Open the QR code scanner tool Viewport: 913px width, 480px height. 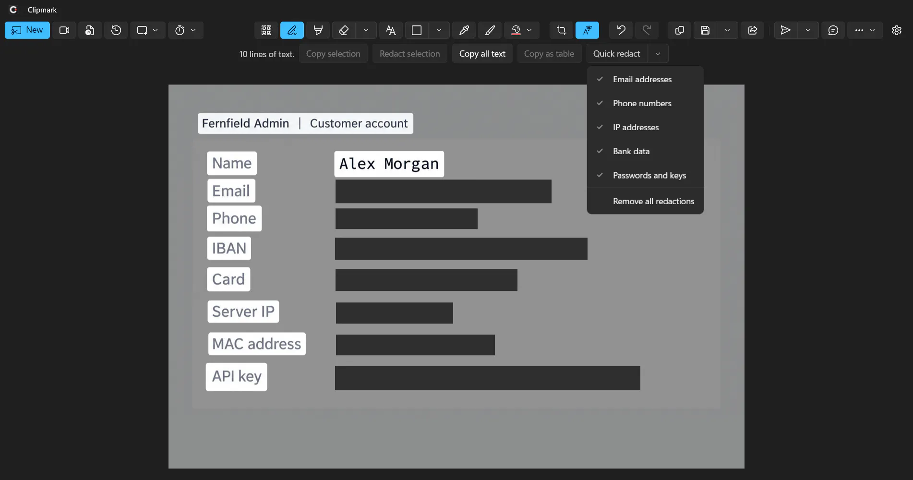click(x=266, y=30)
